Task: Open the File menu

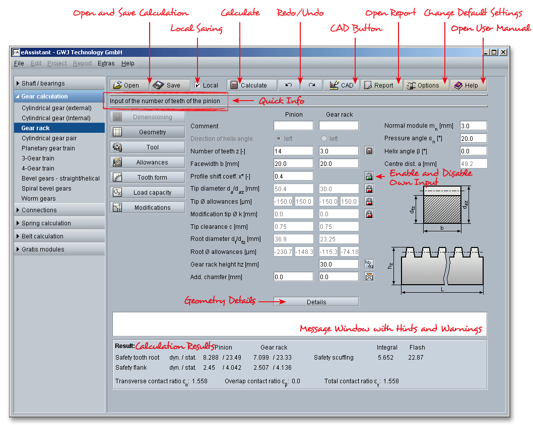Action: (19, 63)
